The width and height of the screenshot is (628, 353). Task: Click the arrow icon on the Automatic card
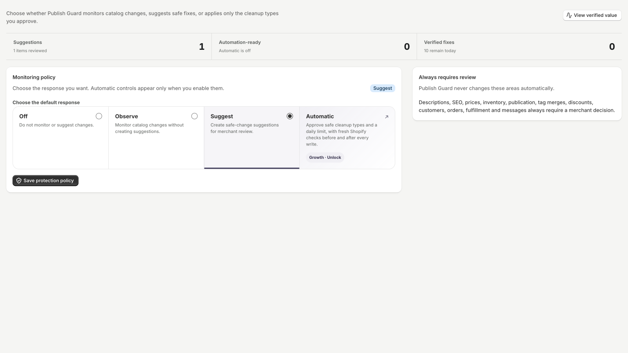pos(387,116)
